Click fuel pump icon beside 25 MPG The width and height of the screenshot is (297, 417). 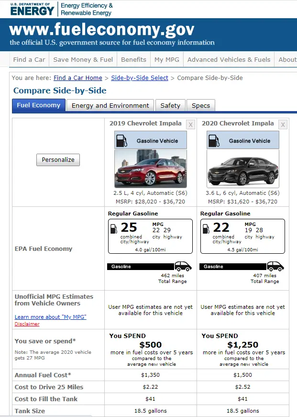point(114,228)
